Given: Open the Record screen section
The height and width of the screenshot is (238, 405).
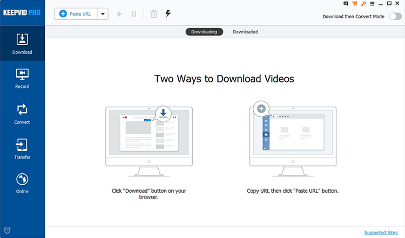Looking at the screenshot, I should 22,79.
